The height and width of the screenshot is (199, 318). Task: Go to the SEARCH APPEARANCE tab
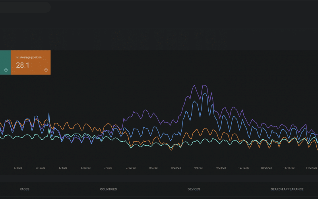click(x=287, y=189)
